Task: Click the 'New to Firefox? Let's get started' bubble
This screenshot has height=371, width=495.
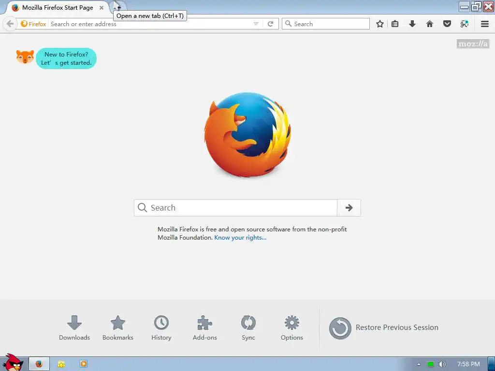Action: [66, 58]
